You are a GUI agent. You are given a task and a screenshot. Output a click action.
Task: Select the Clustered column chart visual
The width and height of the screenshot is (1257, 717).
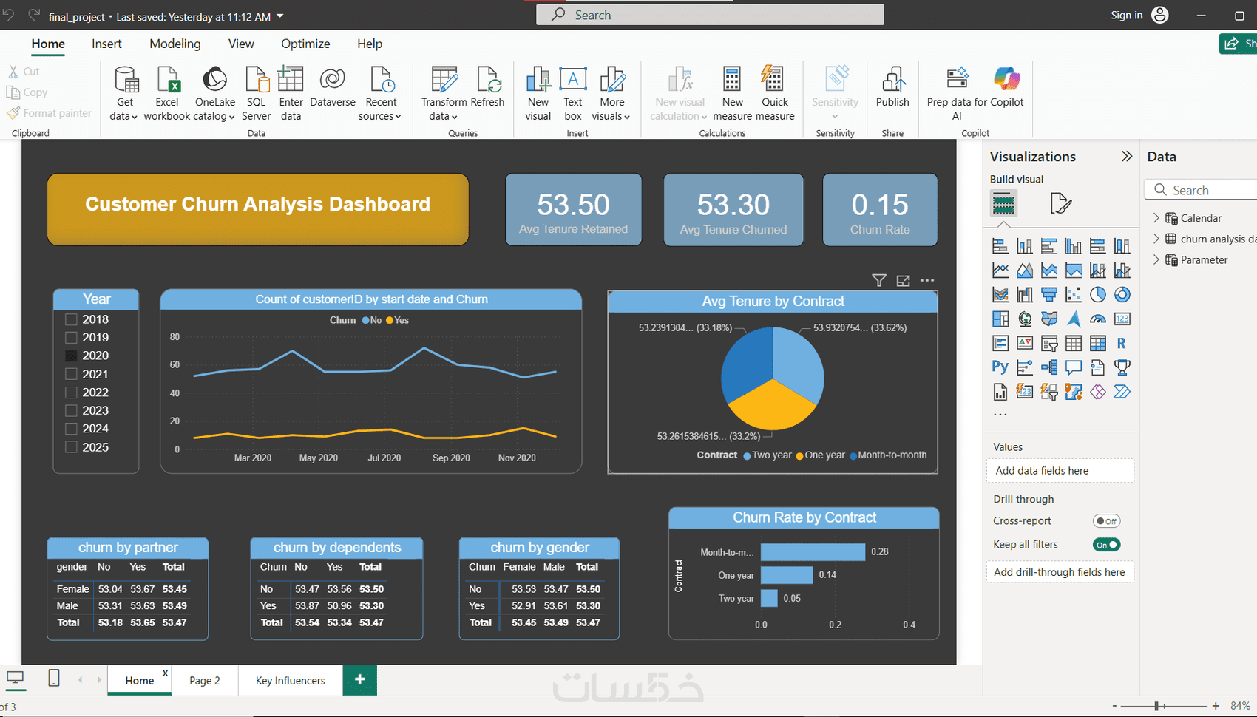tap(1073, 246)
